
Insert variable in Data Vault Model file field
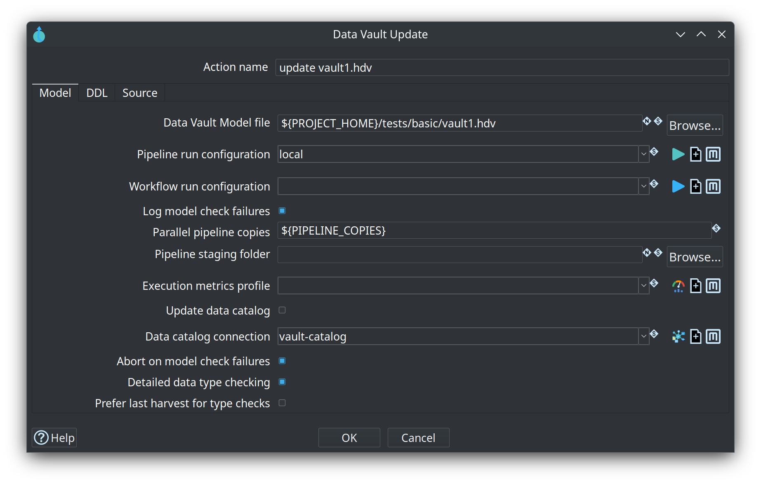tap(658, 121)
